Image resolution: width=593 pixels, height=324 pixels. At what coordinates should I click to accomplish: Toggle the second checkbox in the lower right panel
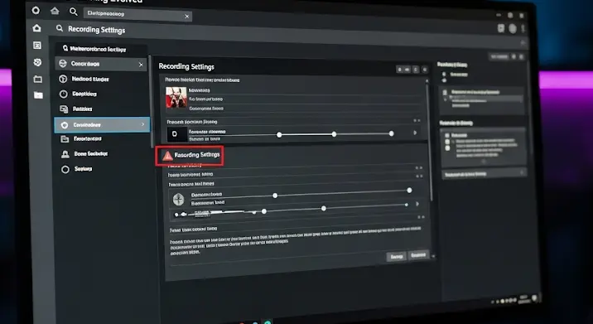tap(447, 142)
